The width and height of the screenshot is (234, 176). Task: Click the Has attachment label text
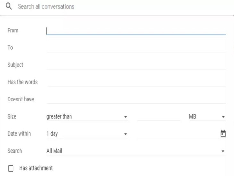click(x=36, y=168)
